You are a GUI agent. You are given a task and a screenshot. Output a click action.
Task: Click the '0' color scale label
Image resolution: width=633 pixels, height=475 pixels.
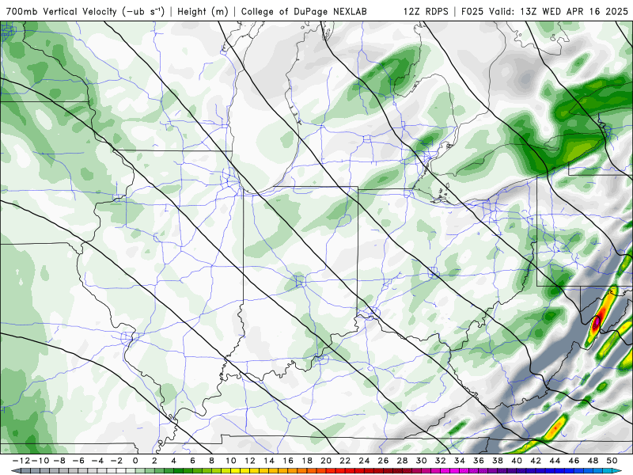click(x=135, y=461)
